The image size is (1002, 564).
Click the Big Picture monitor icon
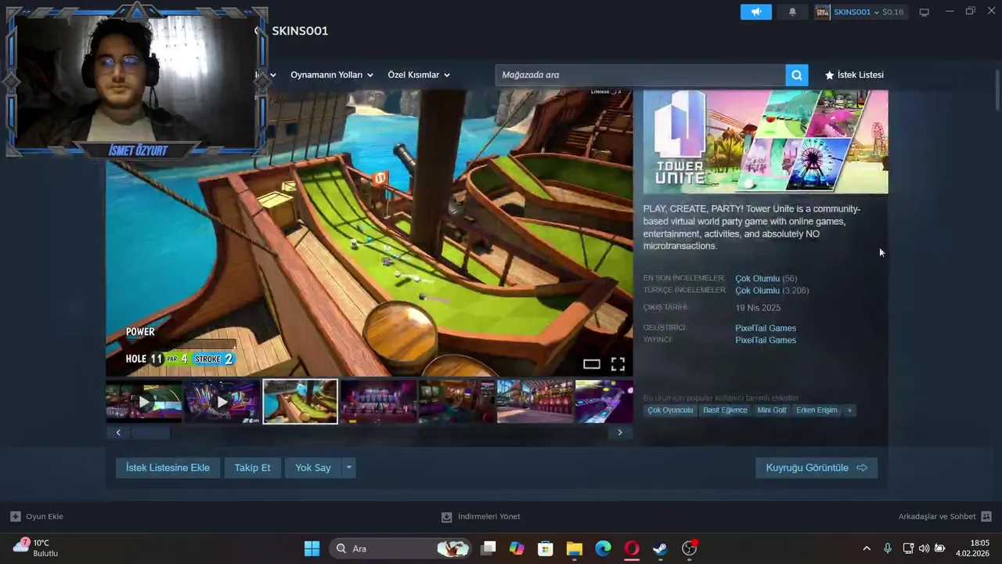click(925, 12)
